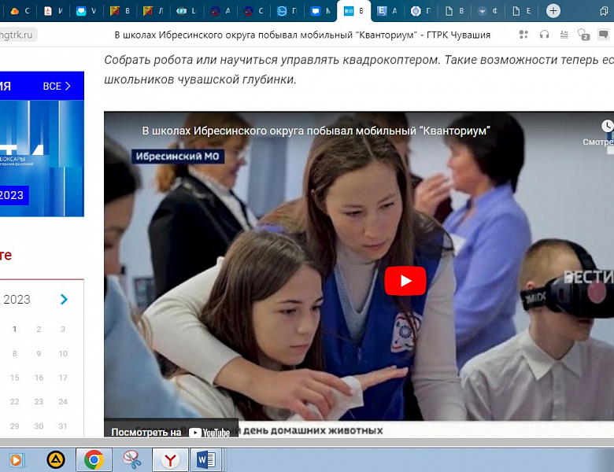
Task: Launch Google Chrome from the taskbar
Action: click(x=94, y=459)
